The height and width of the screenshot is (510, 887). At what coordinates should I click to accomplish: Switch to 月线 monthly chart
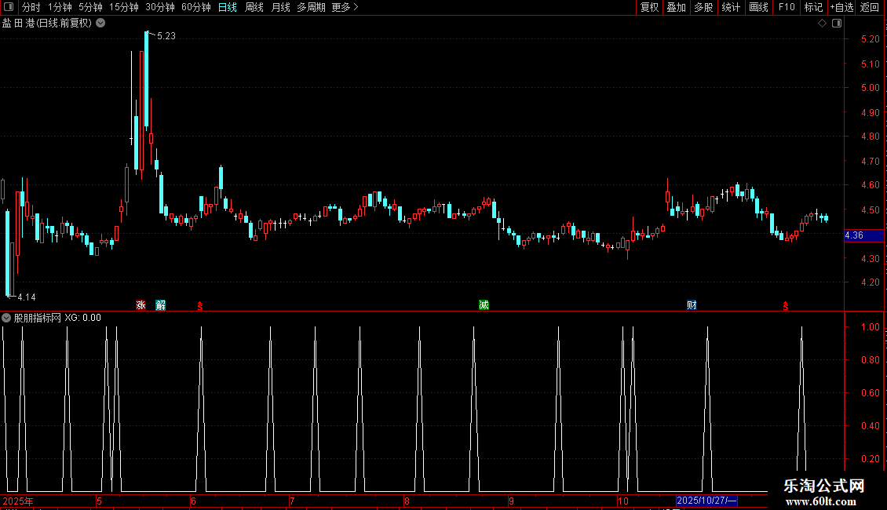pyautogui.click(x=280, y=7)
